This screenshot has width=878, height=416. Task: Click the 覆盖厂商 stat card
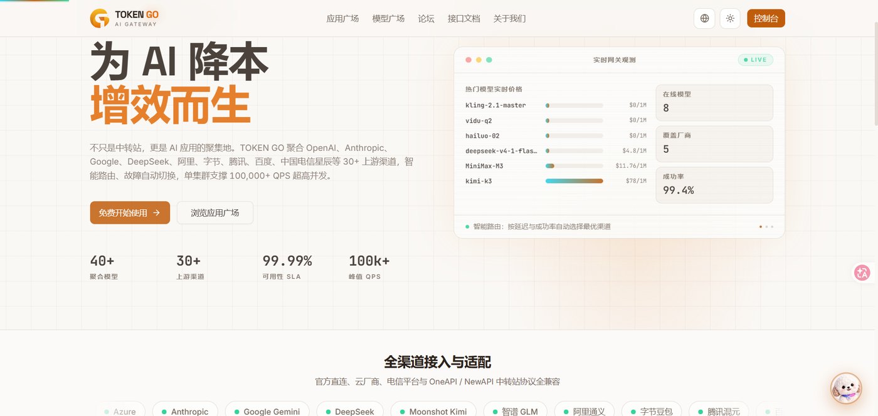coord(714,143)
